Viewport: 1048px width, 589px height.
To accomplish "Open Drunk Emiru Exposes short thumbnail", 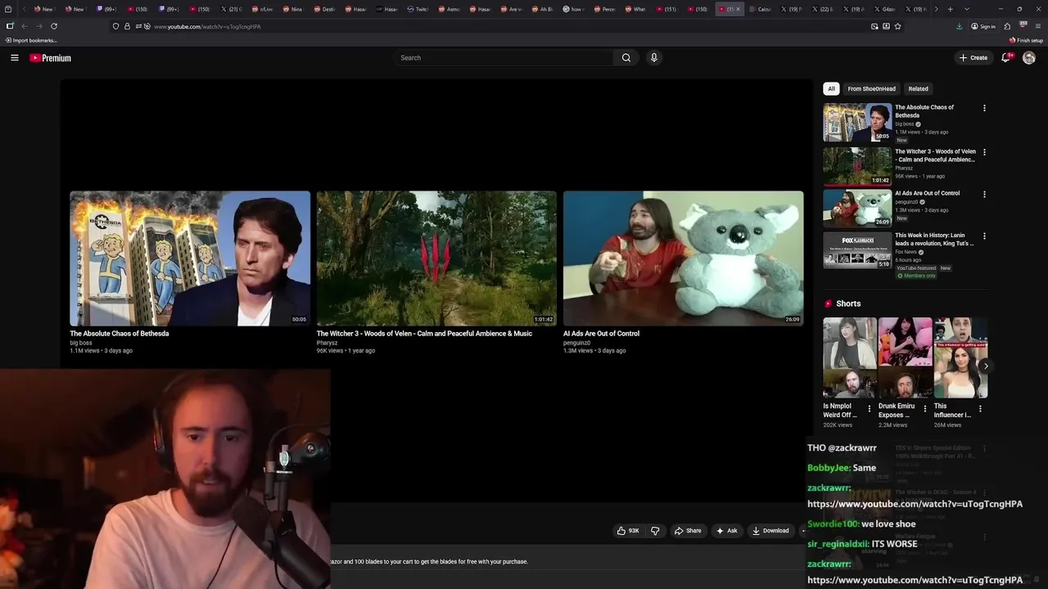I will coord(906,357).
